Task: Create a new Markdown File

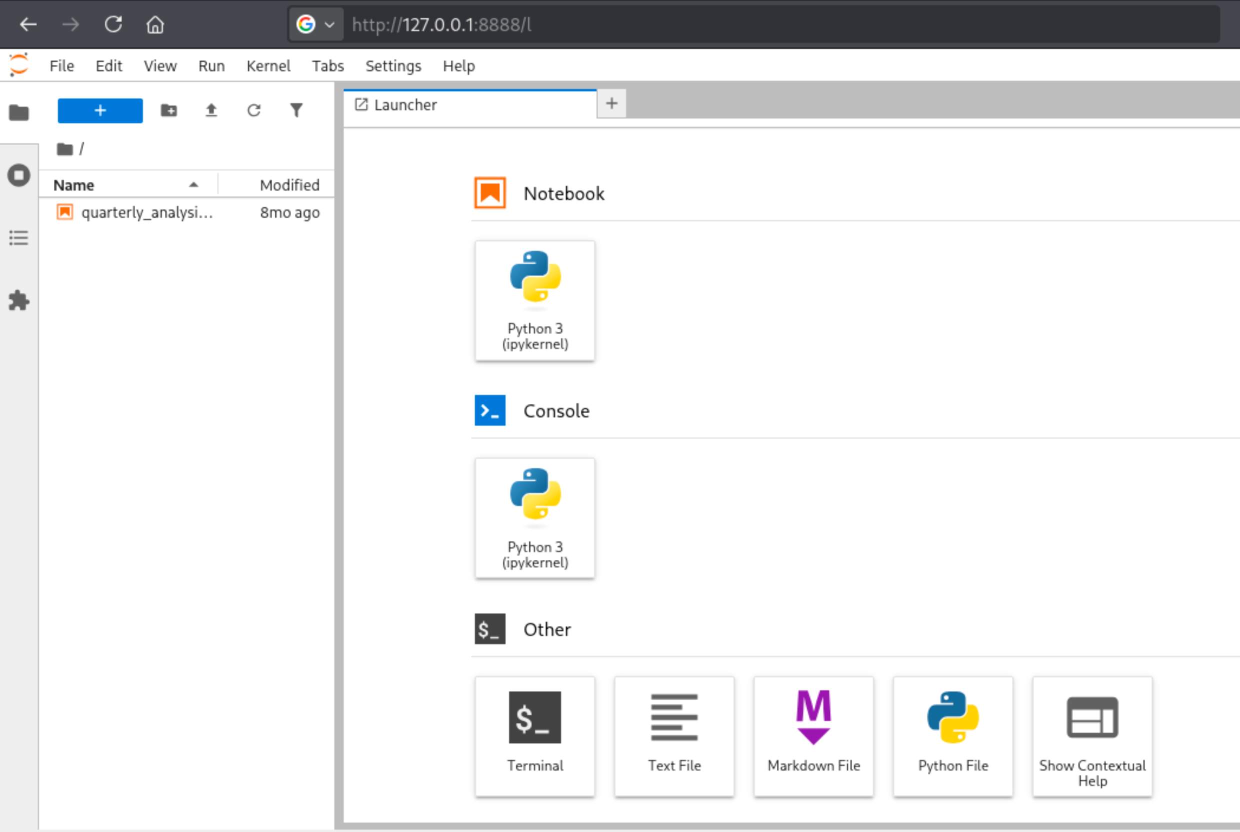Action: (814, 736)
